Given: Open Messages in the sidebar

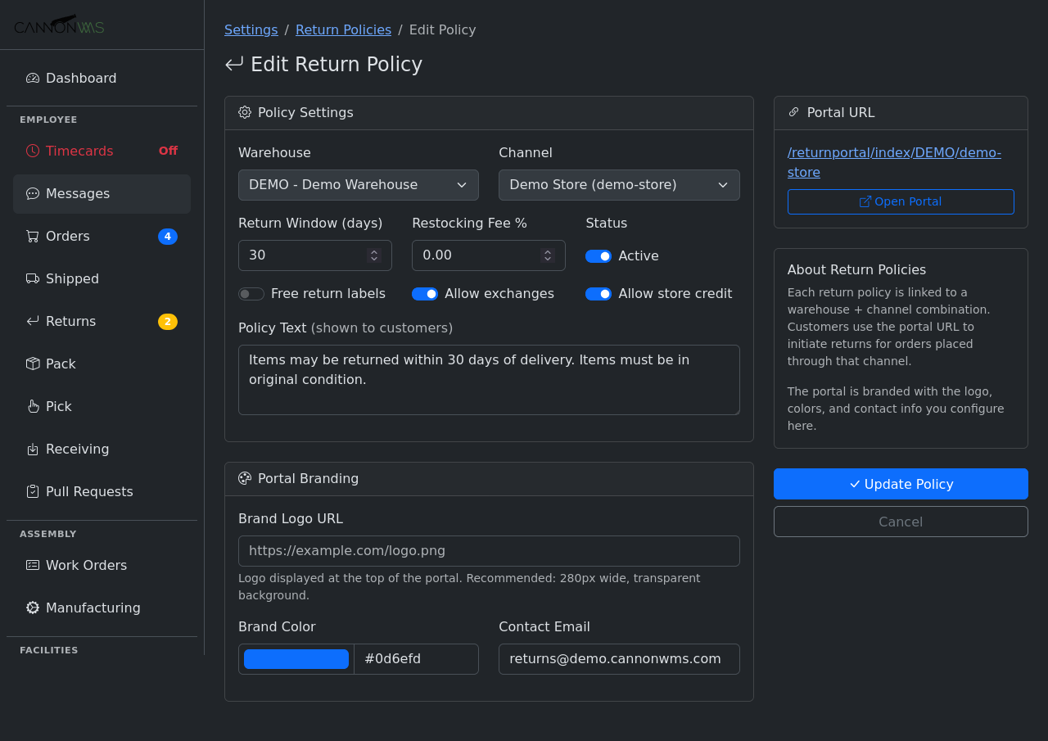Looking at the screenshot, I should coord(79,193).
